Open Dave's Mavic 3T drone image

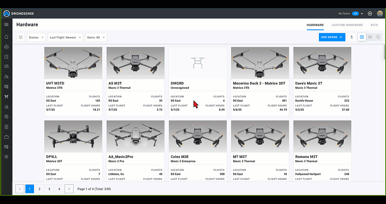322,63
